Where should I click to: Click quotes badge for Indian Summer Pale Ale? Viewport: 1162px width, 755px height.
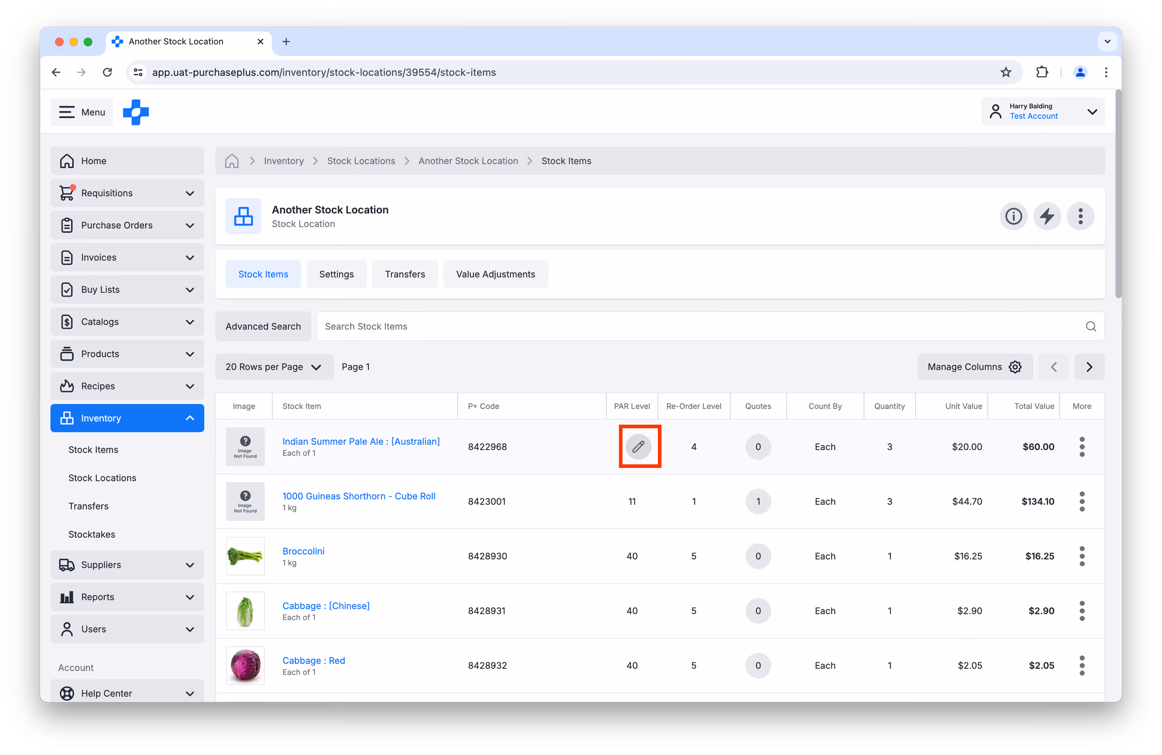coord(758,446)
